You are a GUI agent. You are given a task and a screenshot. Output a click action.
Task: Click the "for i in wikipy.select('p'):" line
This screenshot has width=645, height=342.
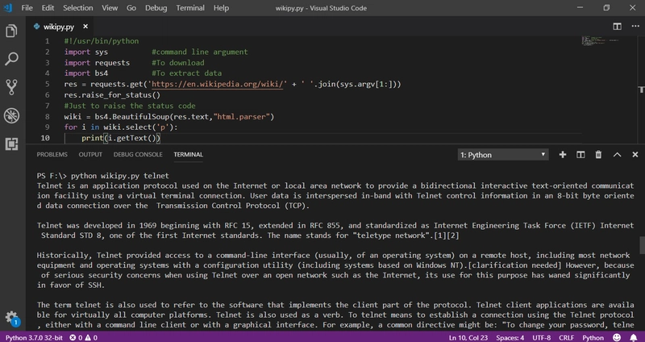tap(121, 127)
